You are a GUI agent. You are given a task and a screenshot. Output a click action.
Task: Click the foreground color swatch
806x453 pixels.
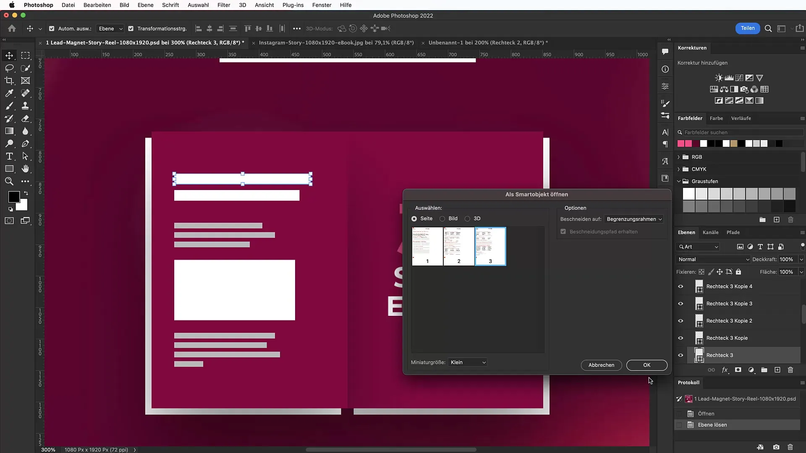pyautogui.click(x=14, y=196)
